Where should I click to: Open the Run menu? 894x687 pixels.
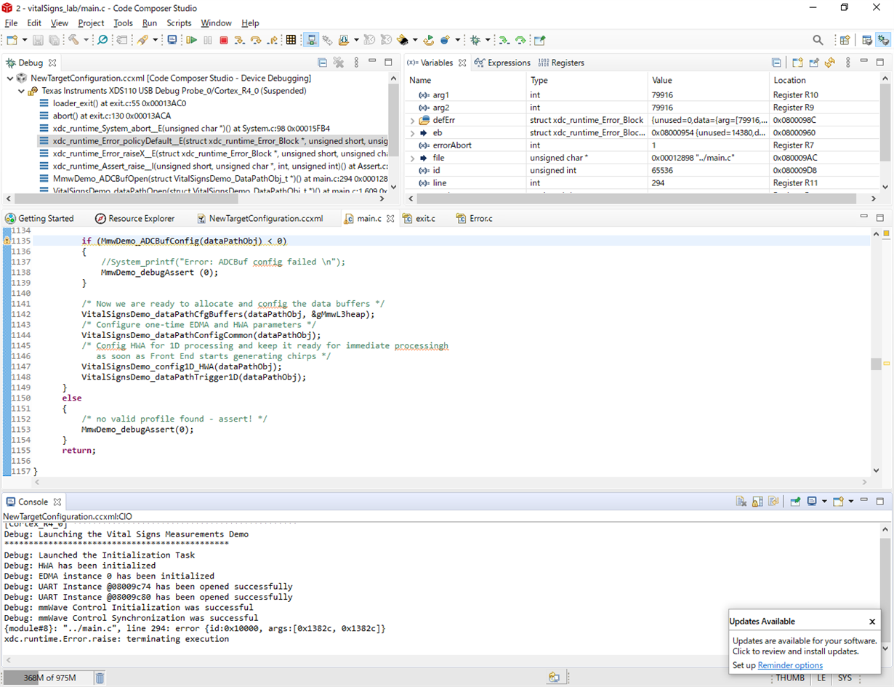[150, 23]
